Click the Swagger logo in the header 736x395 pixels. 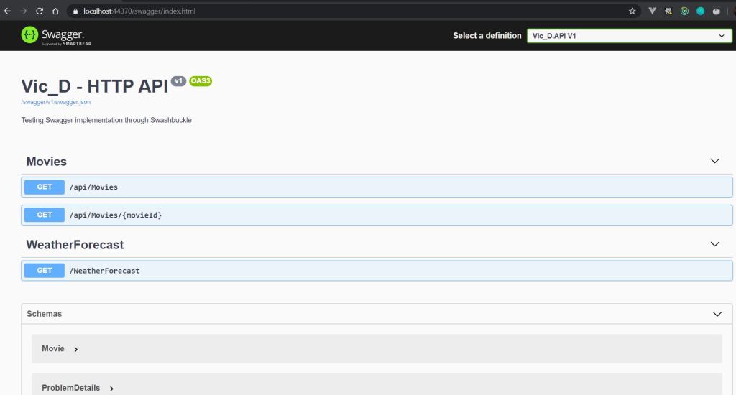coord(52,35)
